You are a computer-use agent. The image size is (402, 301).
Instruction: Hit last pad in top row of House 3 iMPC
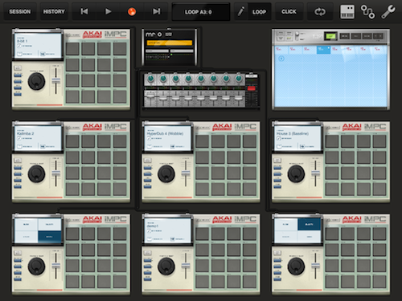coord(379,141)
